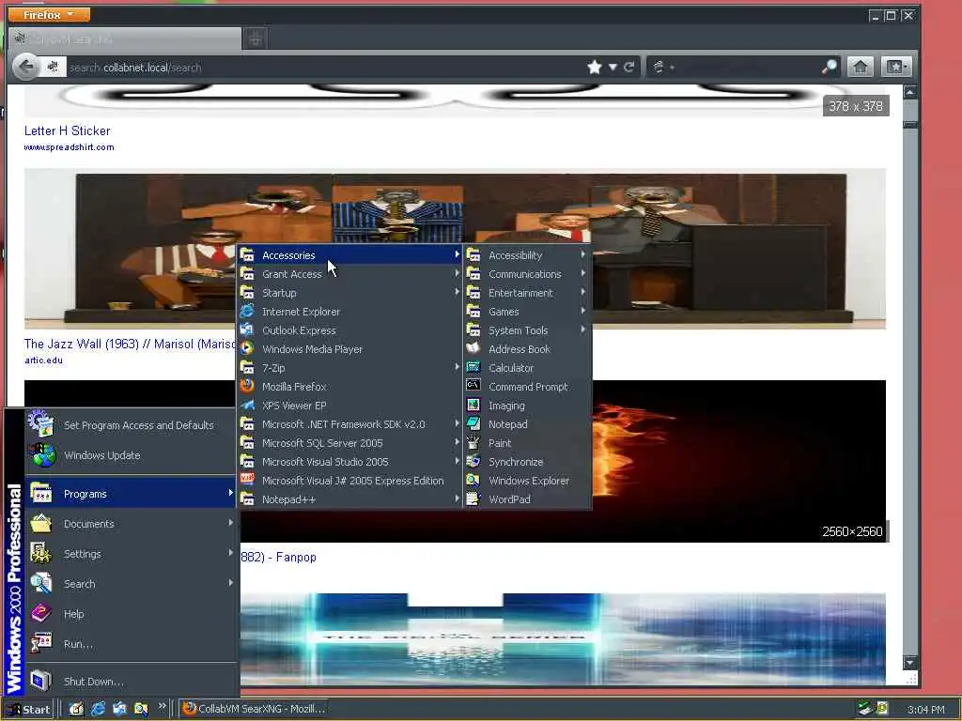Expand the System Tools submenu
This screenshot has width=962, height=721.
pyautogui.click(x=527, y=330)
